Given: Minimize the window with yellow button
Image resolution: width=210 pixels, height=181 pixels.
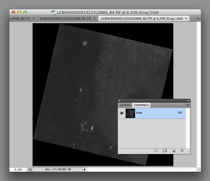Looking at the screenshot, I should tap(19, 12).
